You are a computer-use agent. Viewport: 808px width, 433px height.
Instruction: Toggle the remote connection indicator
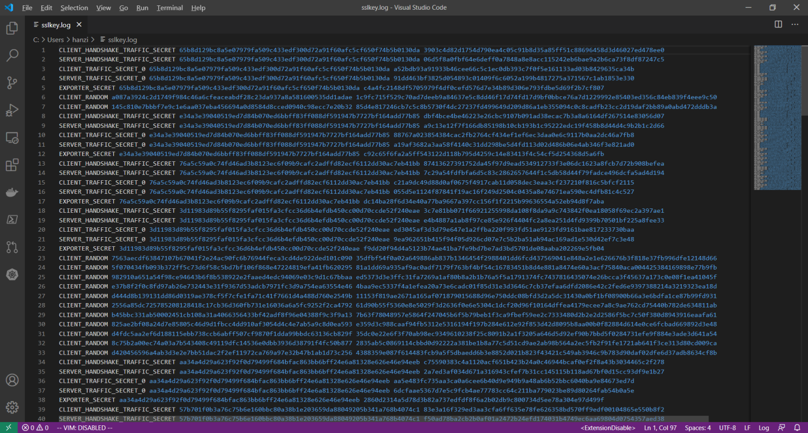[8, 428]
